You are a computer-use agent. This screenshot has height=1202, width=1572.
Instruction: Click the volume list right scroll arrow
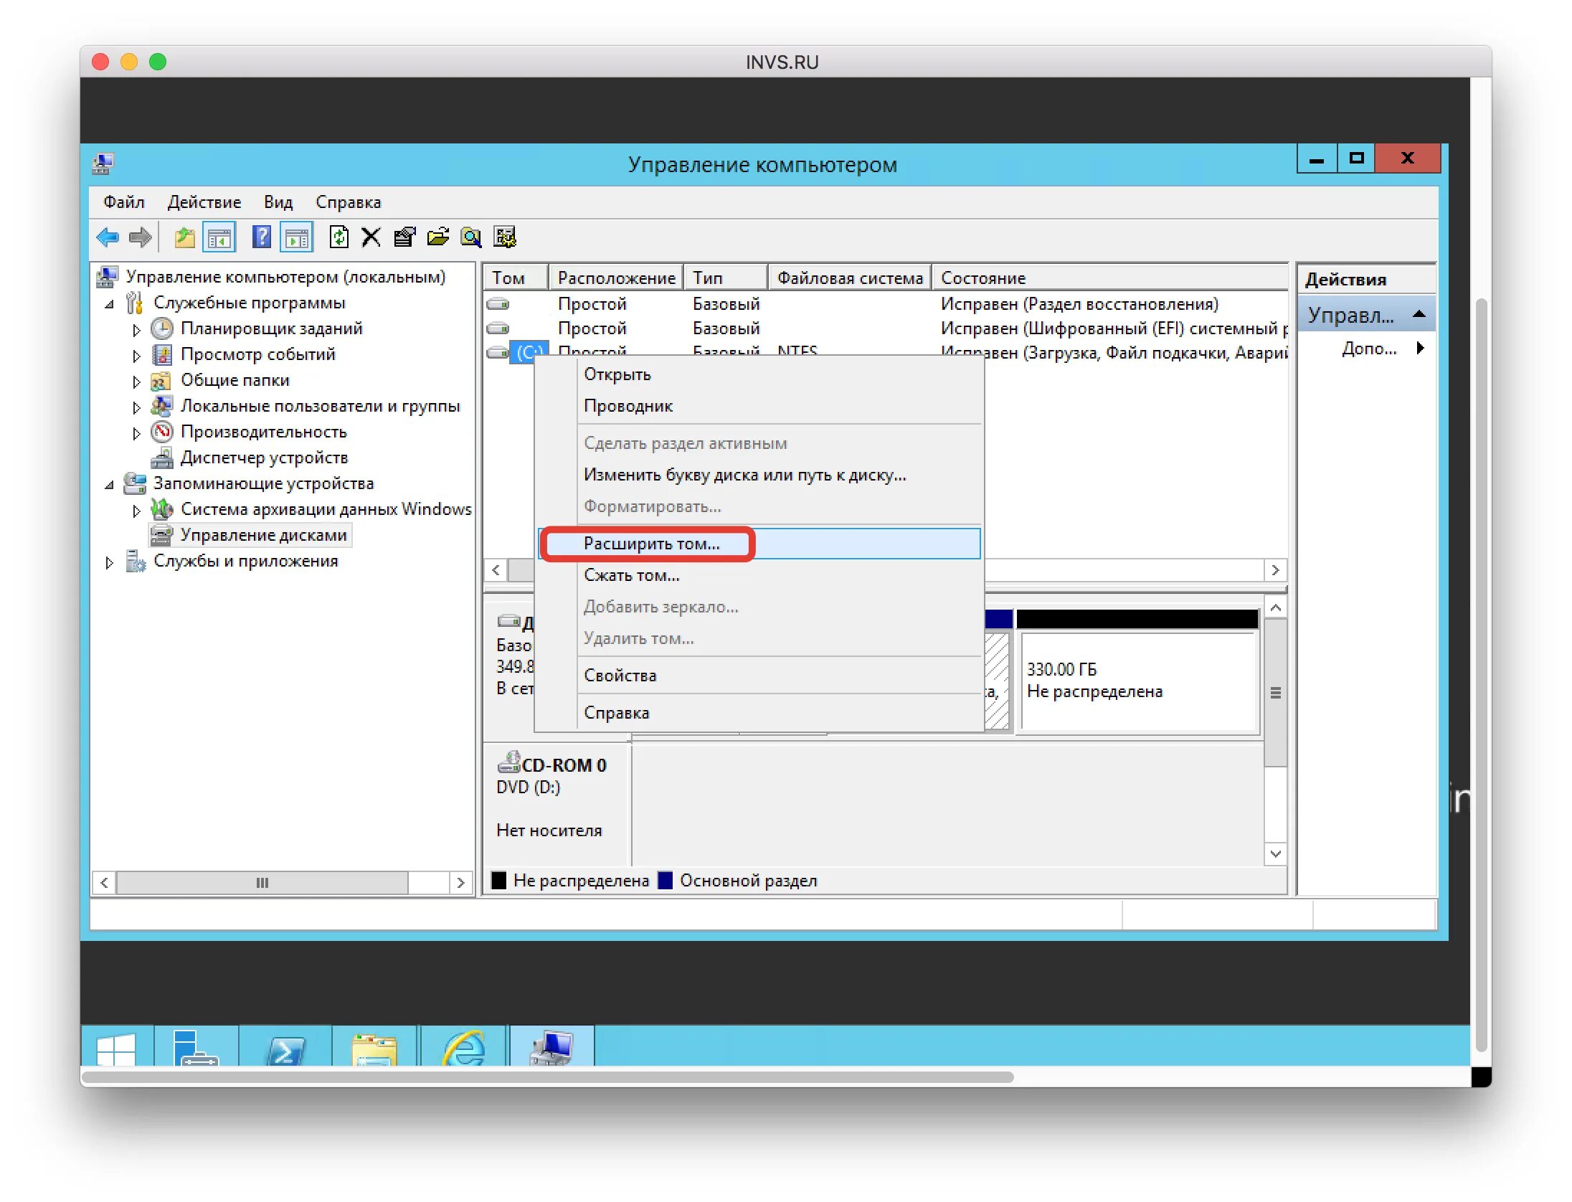[1275, 570]
